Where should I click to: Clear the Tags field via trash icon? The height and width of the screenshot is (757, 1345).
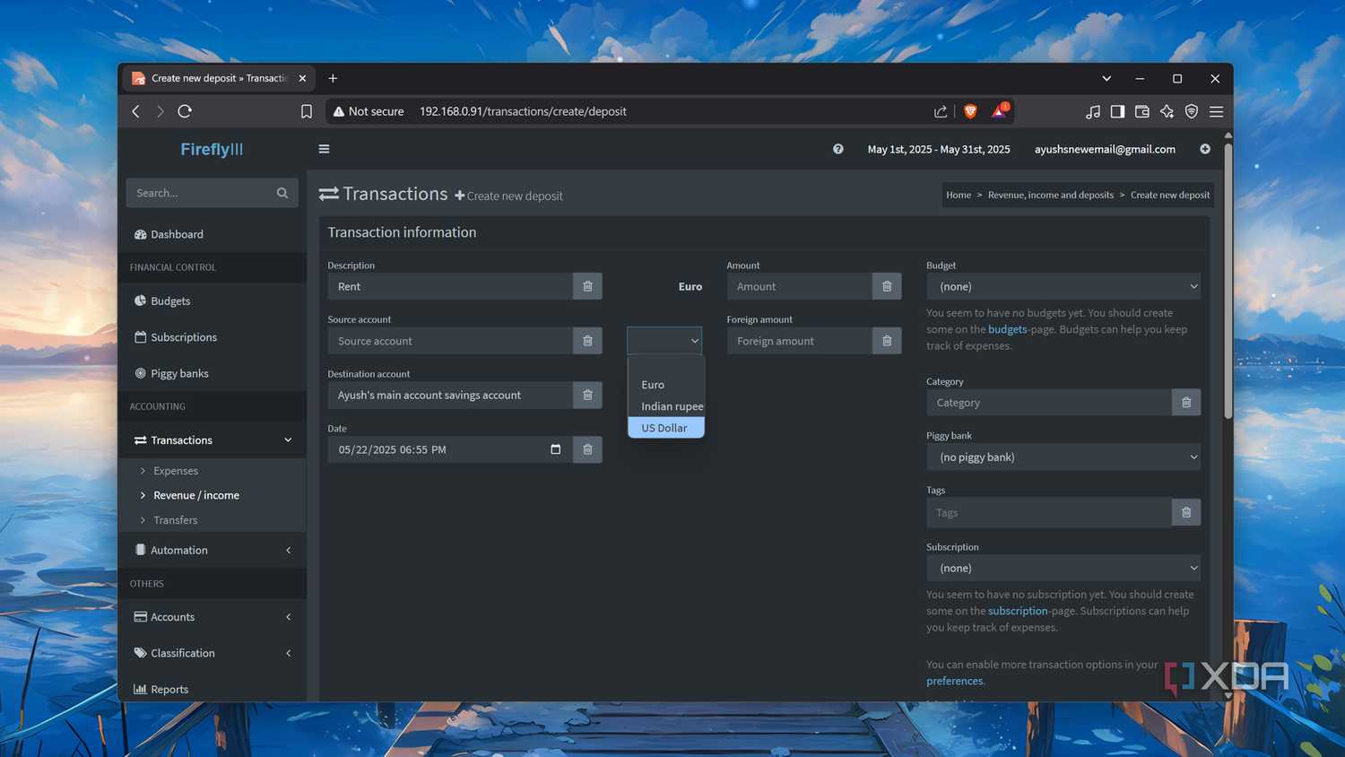(x=1186, y=512)
